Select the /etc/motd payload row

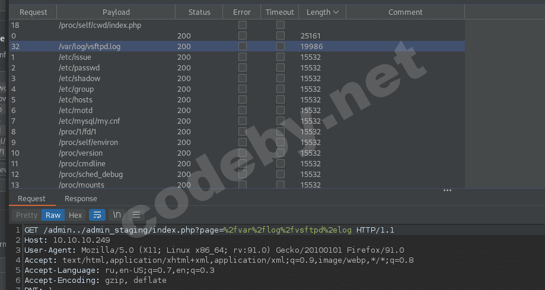tap(237, 110)
